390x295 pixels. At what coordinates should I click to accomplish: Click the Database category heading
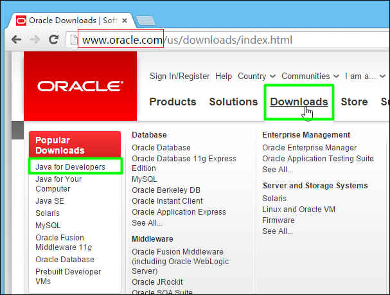(x=149, y=135)
